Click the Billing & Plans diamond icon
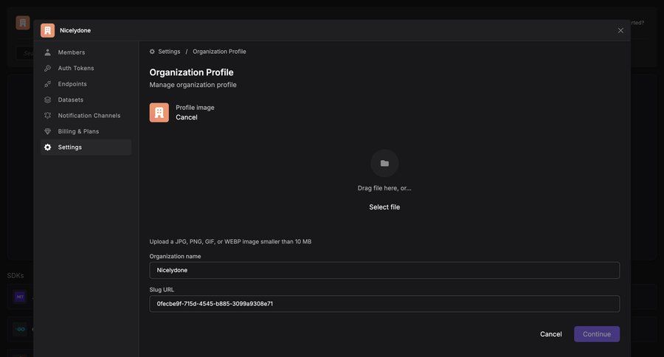The height and width of the screenshot is (357, 664). coord(47,131)
